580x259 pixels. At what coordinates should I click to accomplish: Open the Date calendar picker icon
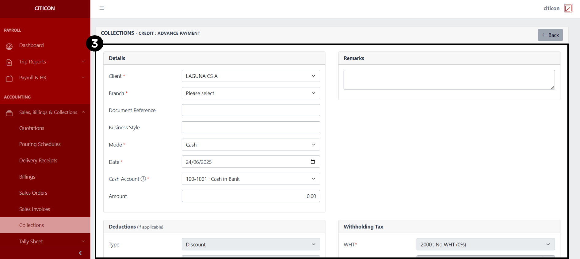point(312,162)
